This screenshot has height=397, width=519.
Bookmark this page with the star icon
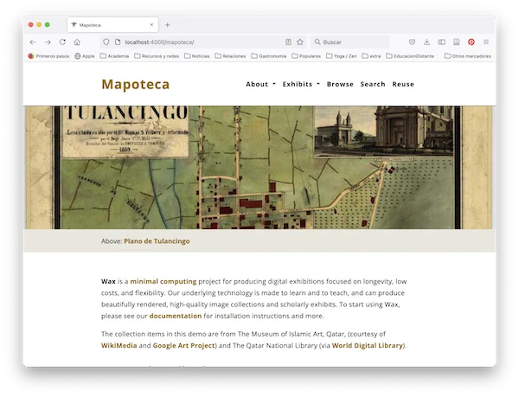300,42
